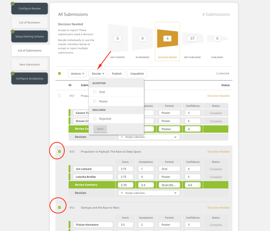Go to List of Reviewers
This screenshot has height=231, width=270.
29,22
